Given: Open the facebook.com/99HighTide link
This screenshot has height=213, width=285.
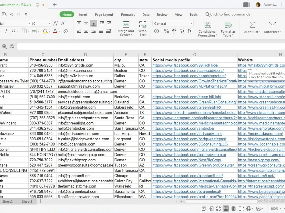Looking at the screenshot, I should [186, 65].
